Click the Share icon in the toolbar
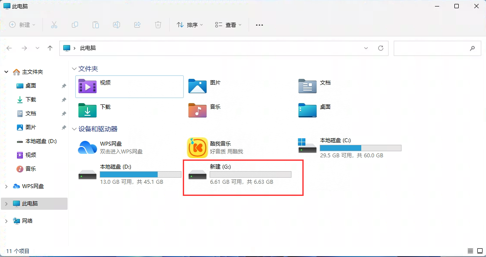The width and height of the screenshot is (486, 257). click(137, 25)
